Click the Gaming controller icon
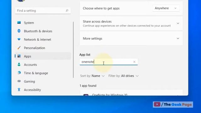This screenshot has width=201, height=113. coord(19,81)
